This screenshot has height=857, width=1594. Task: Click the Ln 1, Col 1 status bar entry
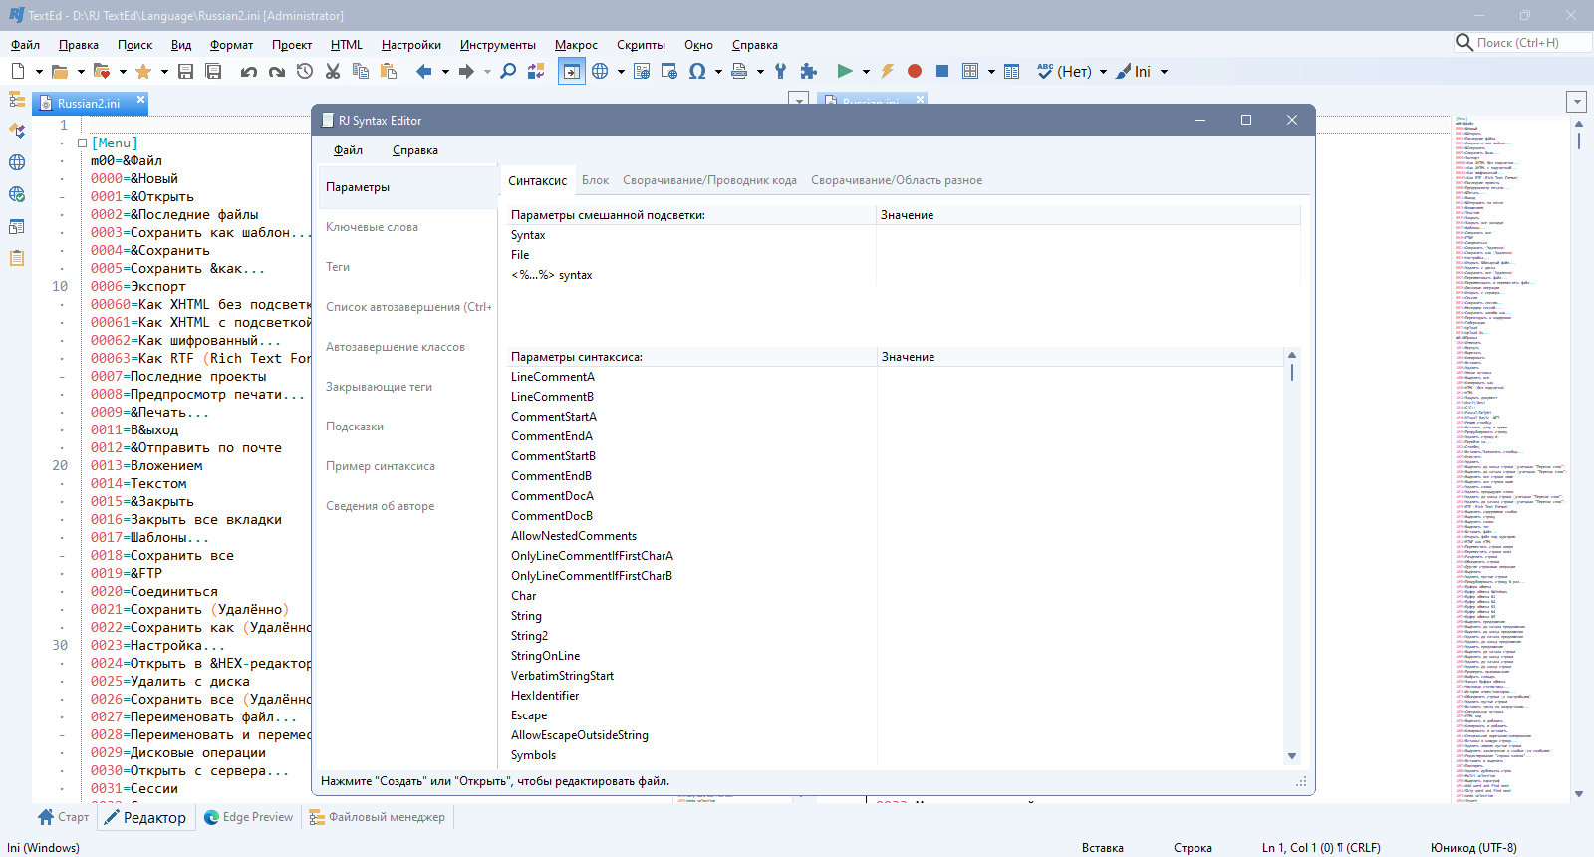pyautogui.click(x=1321, y=848)
